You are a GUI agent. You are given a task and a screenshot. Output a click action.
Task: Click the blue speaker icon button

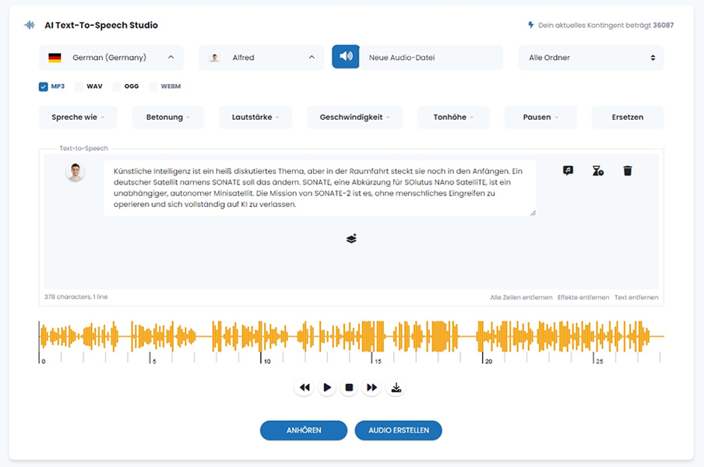[346, 57]
